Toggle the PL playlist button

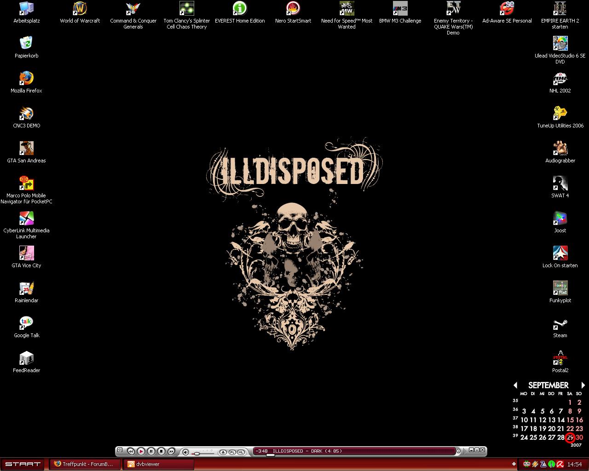click(x=232, y=452)
